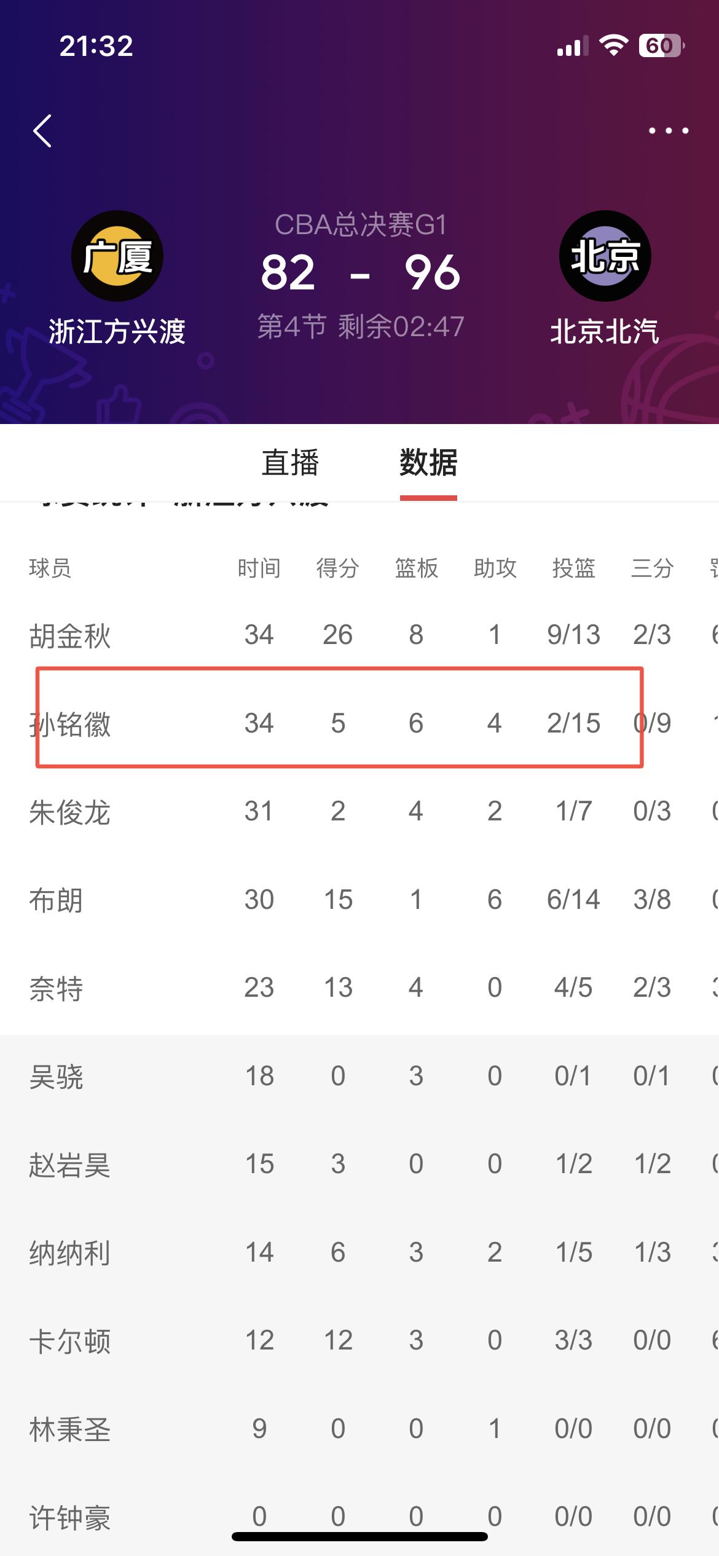
Task: Tap the 浙江方兴渡 team name
Action: (x=117, y=332)
